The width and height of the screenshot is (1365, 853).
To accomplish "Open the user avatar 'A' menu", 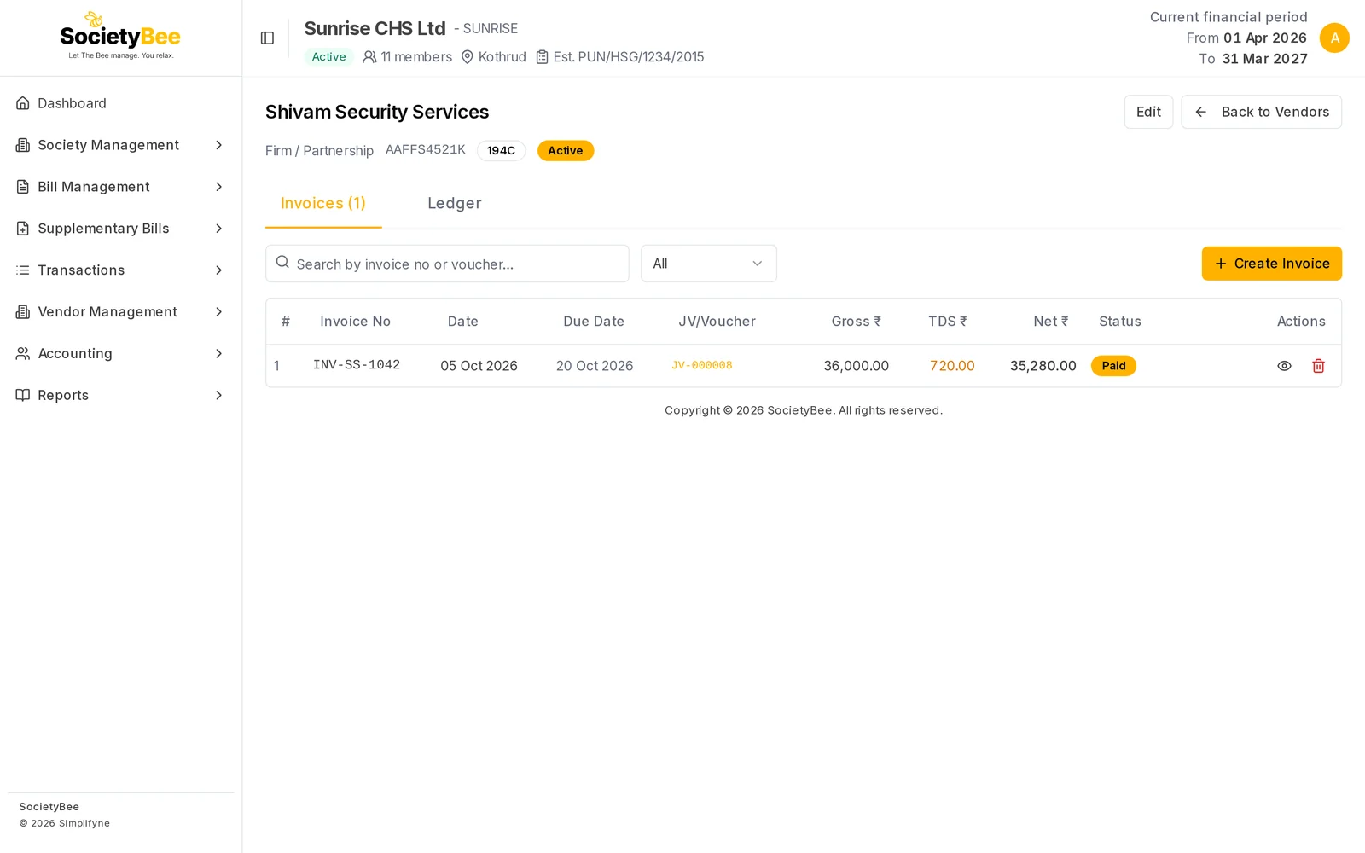I will click(x=1334, y=38).
